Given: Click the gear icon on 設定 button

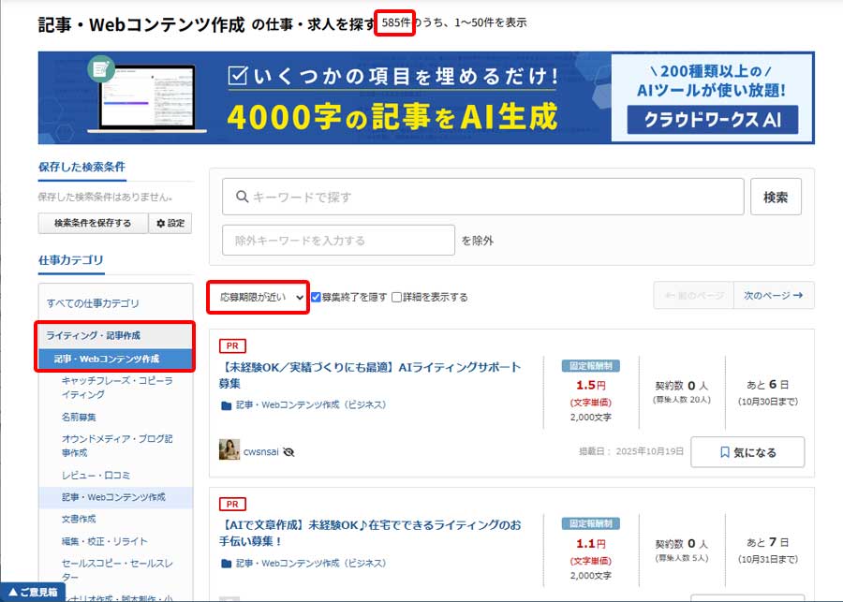Looking at the screenshot, I should (x=160, y=224).
